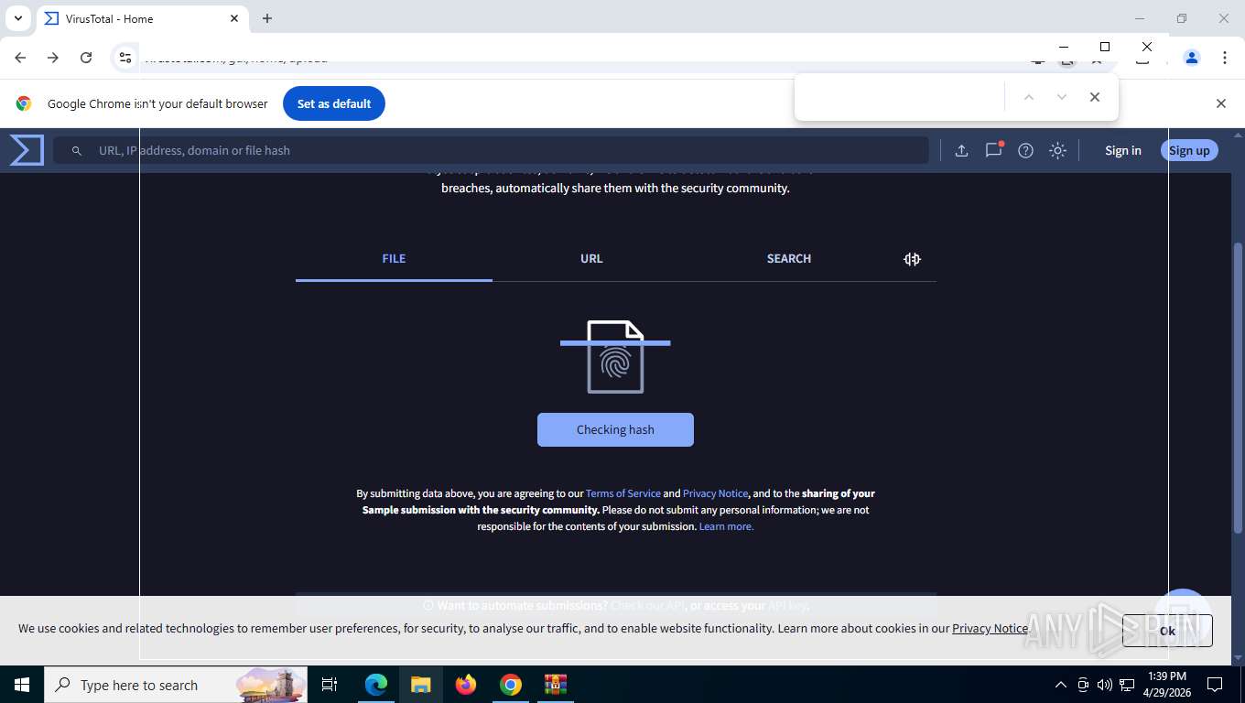Open Task View on taskbar

tap(330, 685)
